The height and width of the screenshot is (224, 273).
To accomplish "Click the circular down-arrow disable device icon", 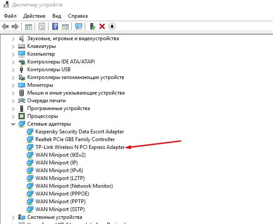I will click(112, 27).
